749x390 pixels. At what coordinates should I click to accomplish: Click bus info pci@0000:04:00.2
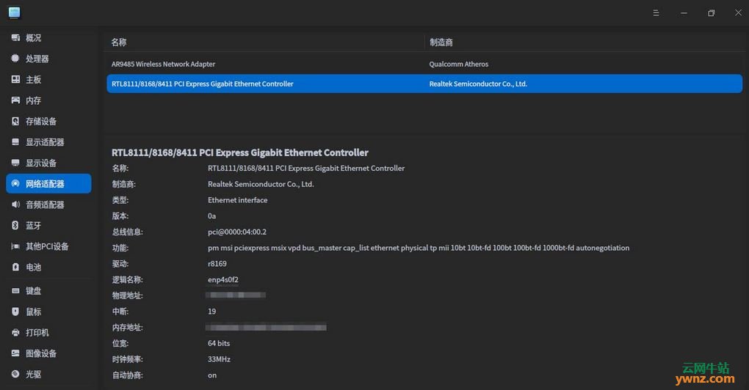(x=237, y=232)
